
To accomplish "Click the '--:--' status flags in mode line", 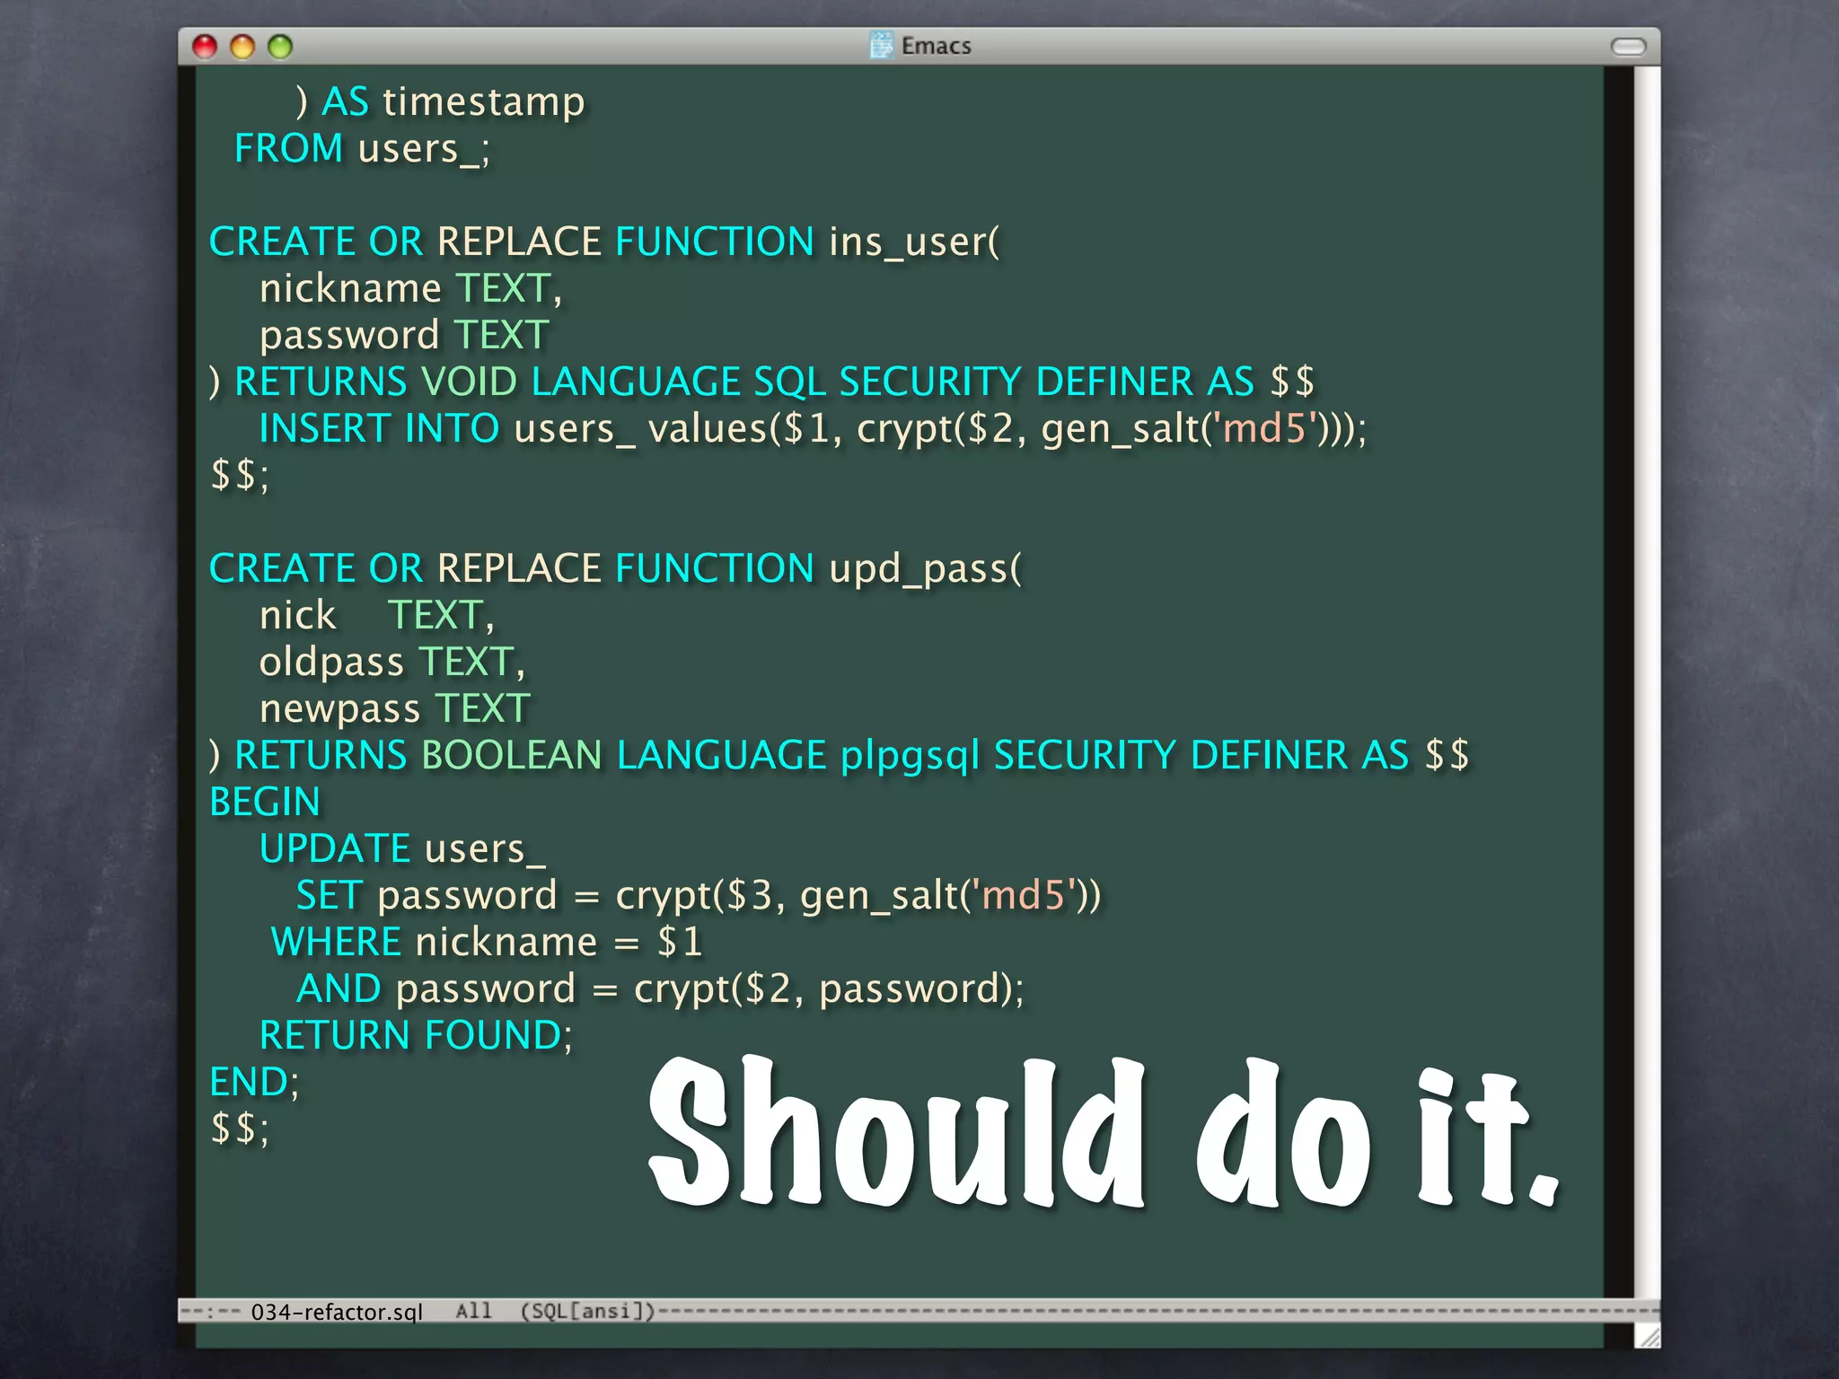I will [x=210, y=1312].
